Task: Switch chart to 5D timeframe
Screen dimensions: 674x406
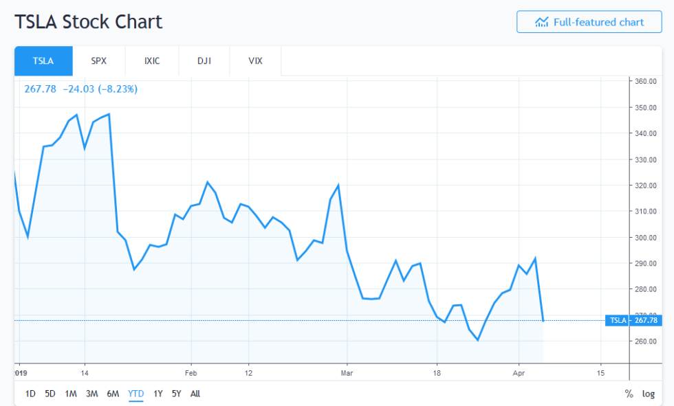Action: [x=49, y=394]
